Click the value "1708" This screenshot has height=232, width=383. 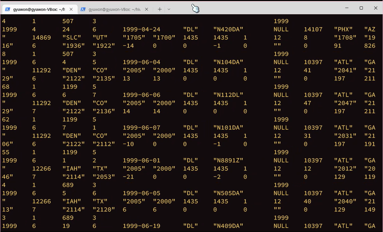click(345, 38)
